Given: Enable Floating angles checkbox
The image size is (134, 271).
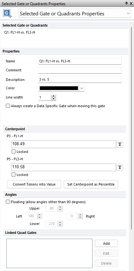Looking at the screenshot, I should [x=8, y=202].
